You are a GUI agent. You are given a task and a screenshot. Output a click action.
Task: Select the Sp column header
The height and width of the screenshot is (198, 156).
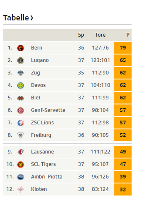pos(81,35)
